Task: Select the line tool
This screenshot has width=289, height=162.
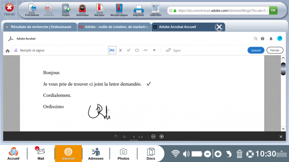Action: pos(145,50)
